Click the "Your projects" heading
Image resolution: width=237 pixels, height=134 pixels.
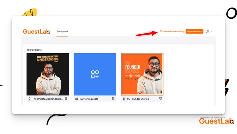[x=34, y=50]
